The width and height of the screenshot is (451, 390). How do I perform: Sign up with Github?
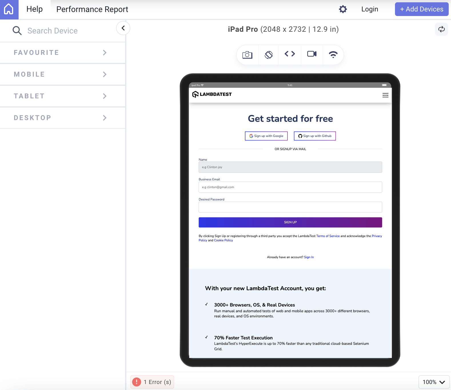pos(315,136)
